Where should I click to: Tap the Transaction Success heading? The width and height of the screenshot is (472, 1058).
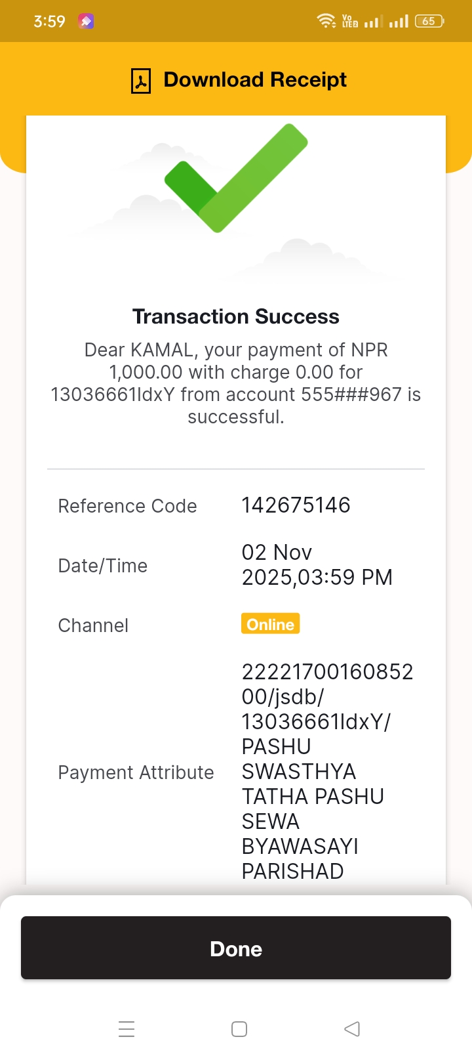click(x=236, y=316)
